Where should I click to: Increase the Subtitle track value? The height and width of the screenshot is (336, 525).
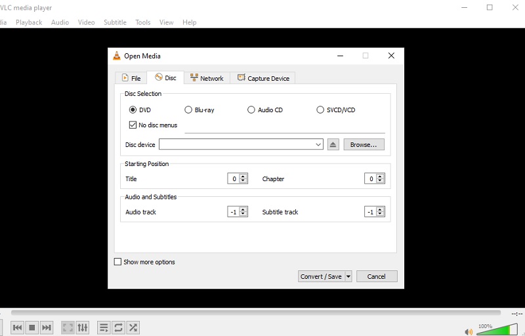(380, 209)
